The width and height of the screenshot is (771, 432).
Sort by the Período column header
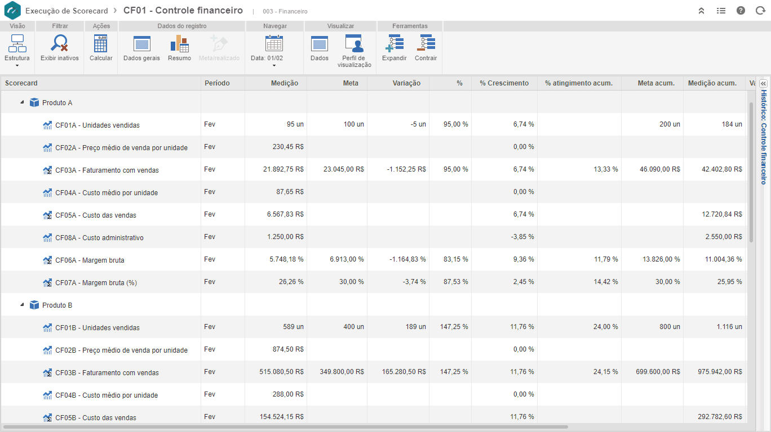click(x=223, y=83)
